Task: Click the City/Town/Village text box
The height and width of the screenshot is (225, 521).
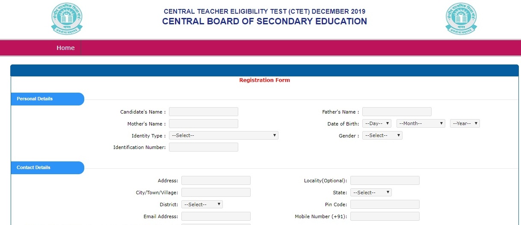Action: tap(216, 193)
